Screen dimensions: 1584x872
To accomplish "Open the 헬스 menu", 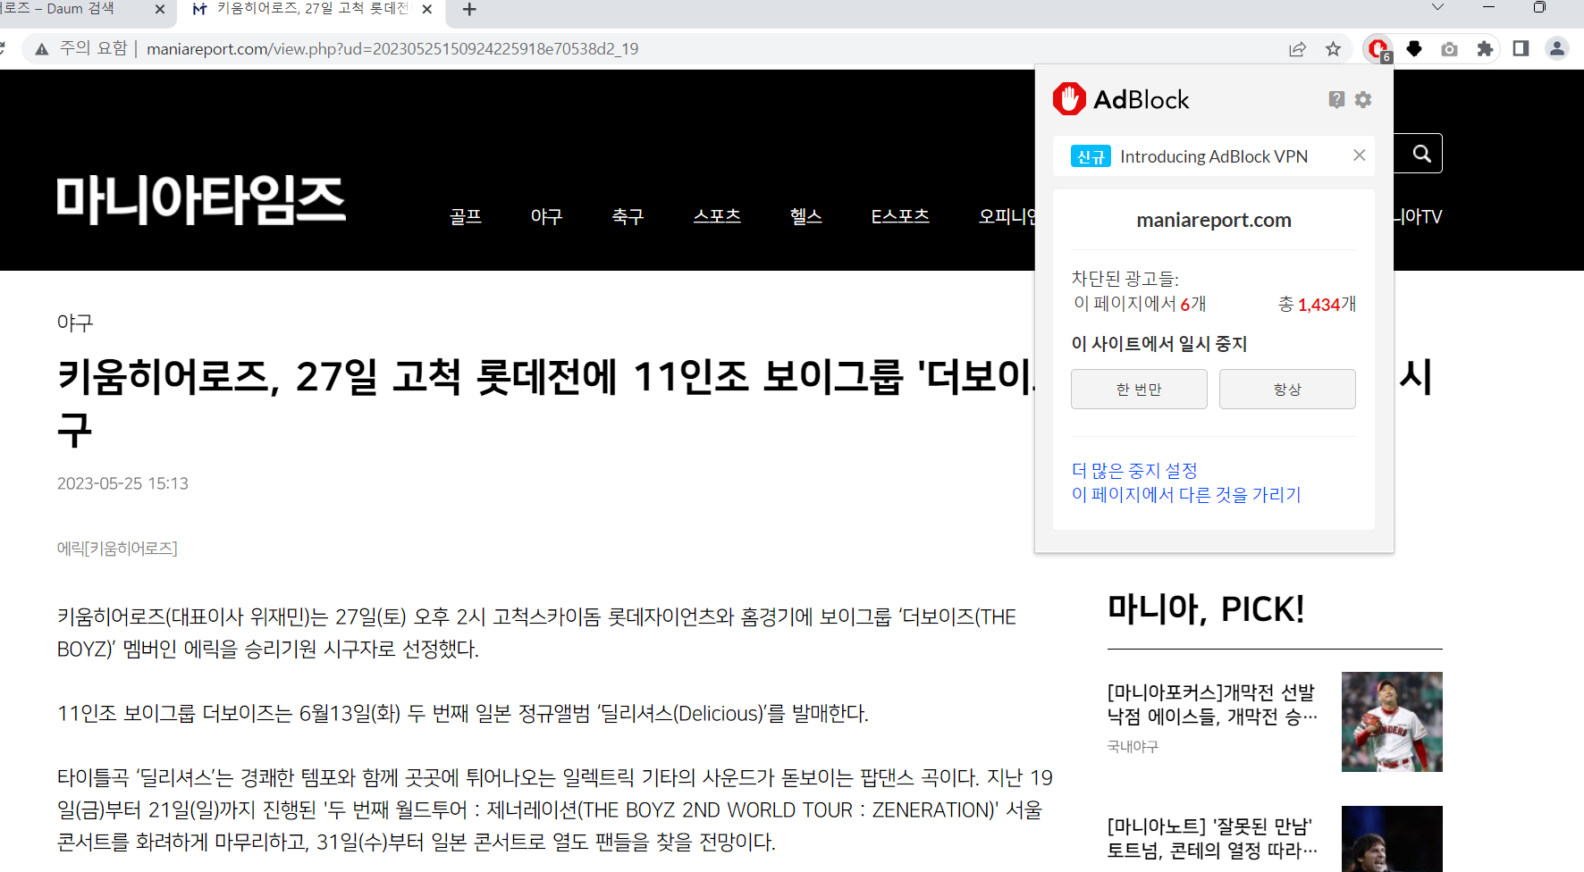I will point(805,216).
